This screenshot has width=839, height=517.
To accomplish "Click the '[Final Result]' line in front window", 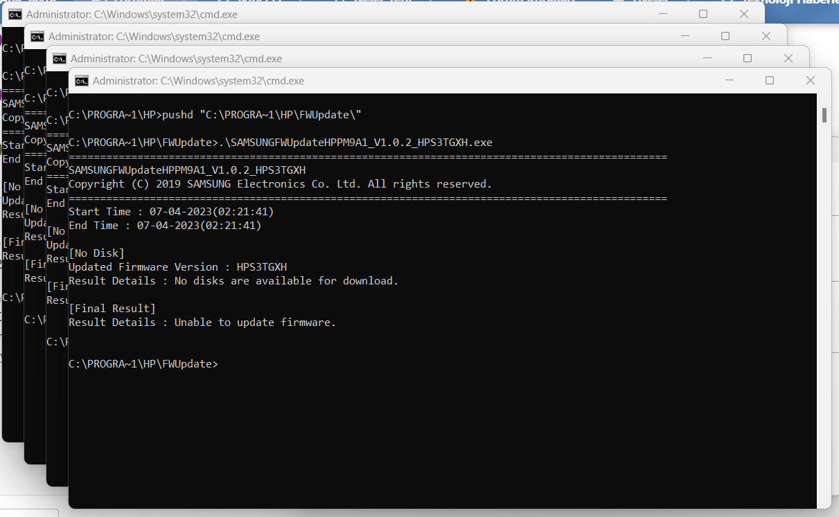I will pos(112,309).
